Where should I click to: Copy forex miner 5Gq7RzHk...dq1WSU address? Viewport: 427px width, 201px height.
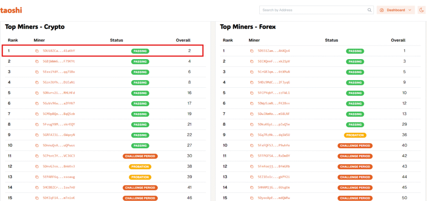click(252, 135)
